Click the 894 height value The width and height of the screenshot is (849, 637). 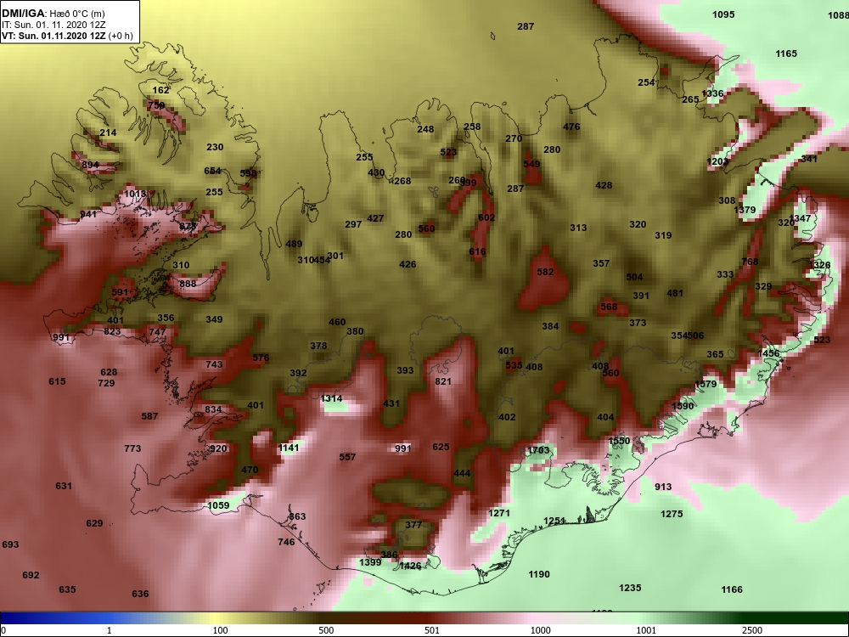pyautogui.click(x=90, y=166)
